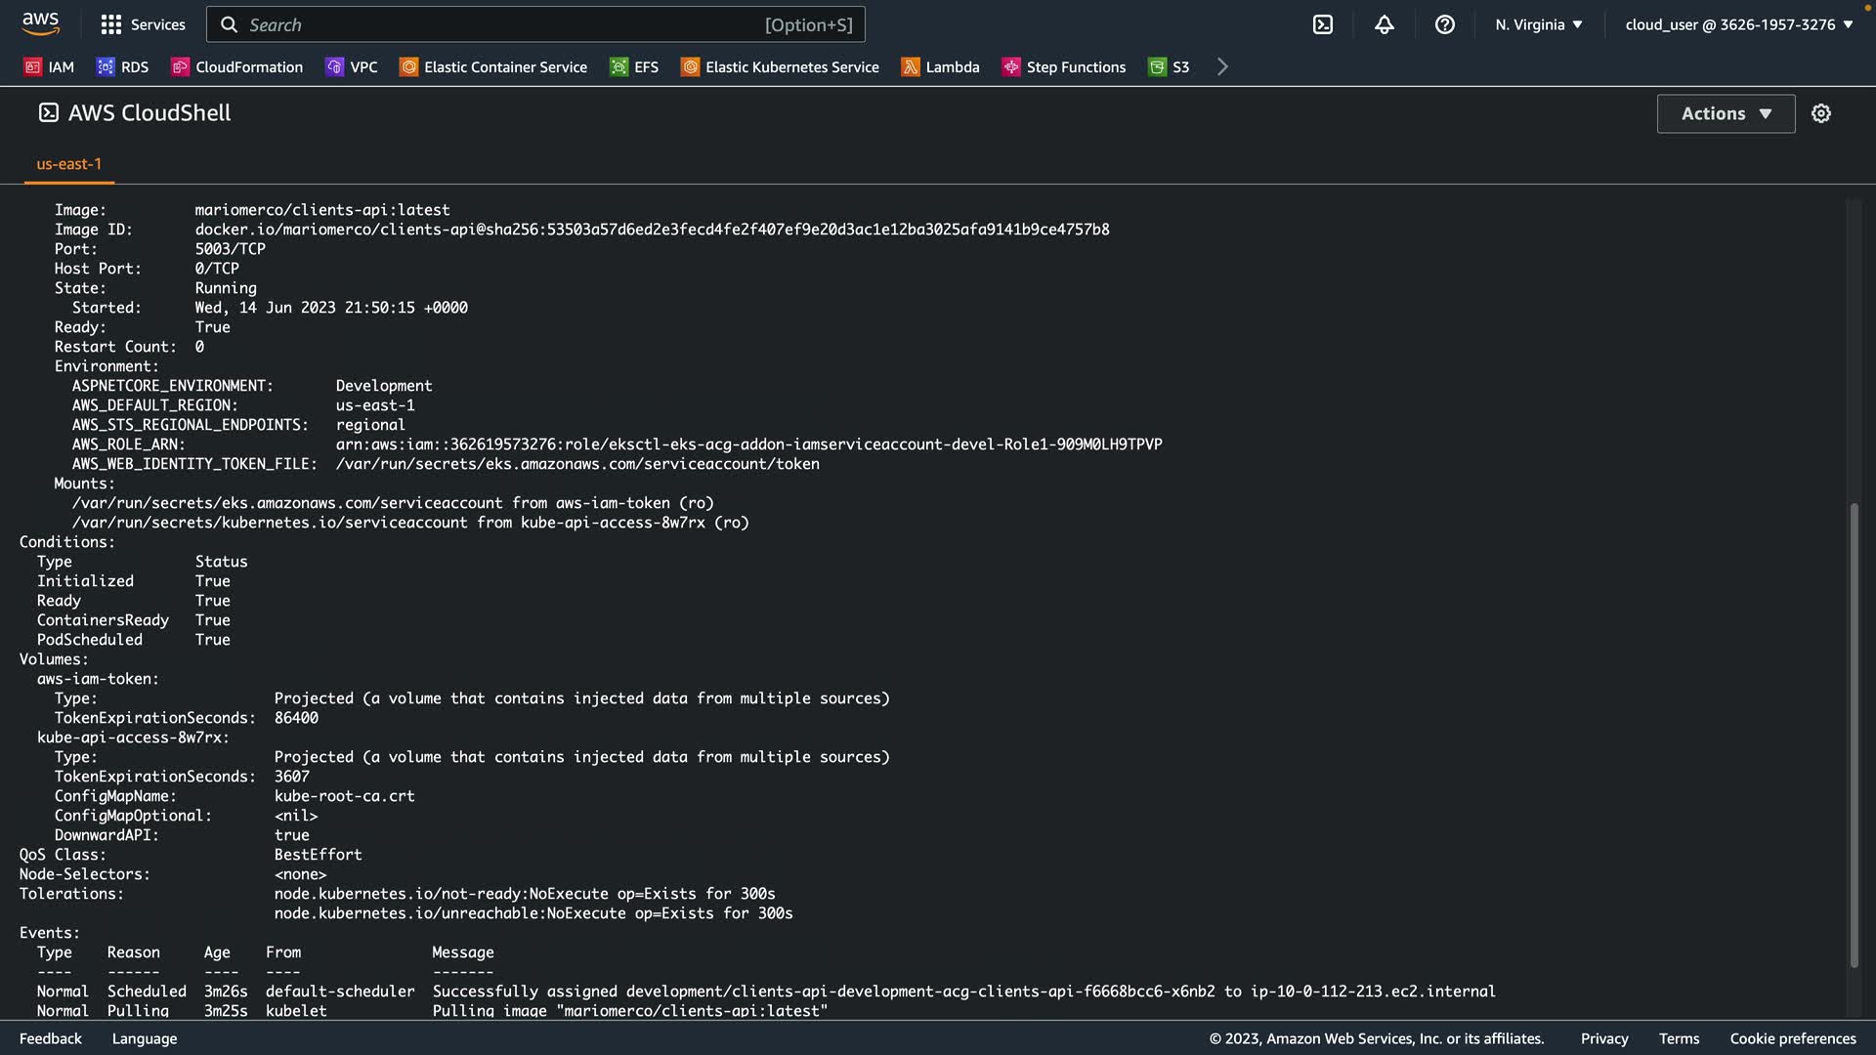The image size is (1876, 1055).
Task: Open the Services grid menu
Action: [143, 24]
